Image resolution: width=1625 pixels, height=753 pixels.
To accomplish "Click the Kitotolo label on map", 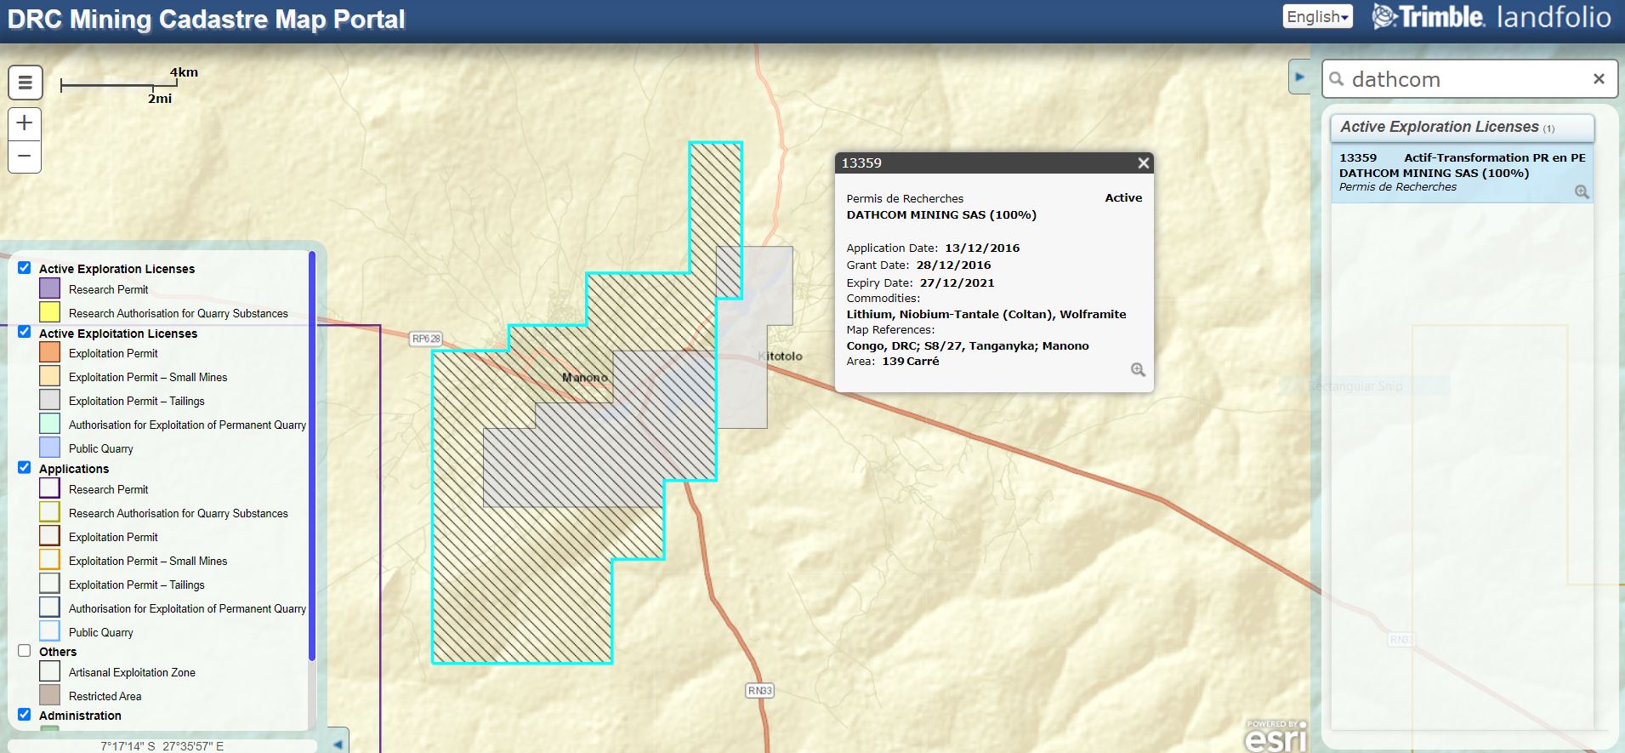I will click(x=780, y=357).
